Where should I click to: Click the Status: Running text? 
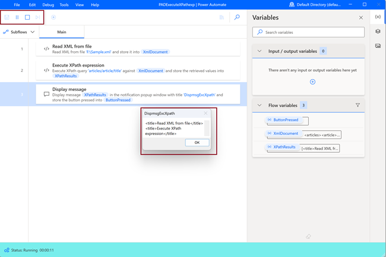pyautogui.click(x=24, y=250)
